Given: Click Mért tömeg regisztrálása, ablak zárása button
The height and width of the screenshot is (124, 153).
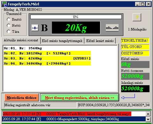Looking at the screenshot, I should [x=80, y=98].
